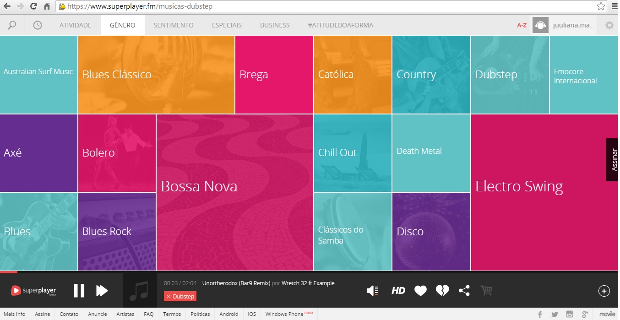Open the history clock icon

pos(38,25)
